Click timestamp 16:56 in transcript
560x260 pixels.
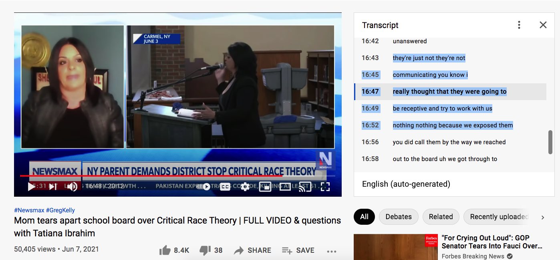[x=370, y=142]
